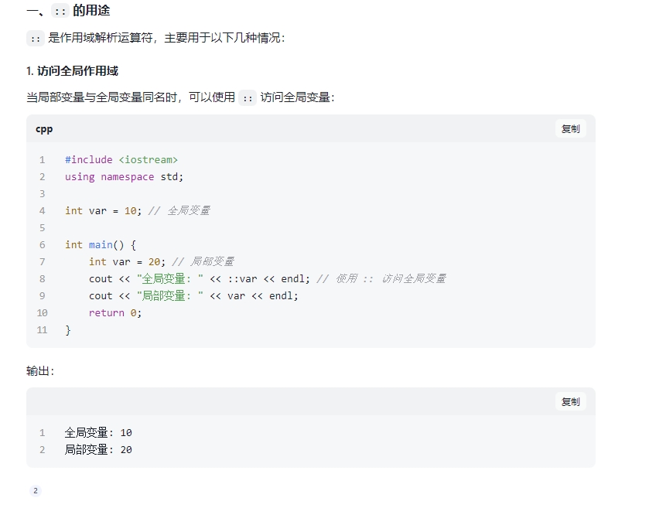Viewport: 649px width, 508px height.
Task: Click line number 1 in the code block
Action: (42, 159)
